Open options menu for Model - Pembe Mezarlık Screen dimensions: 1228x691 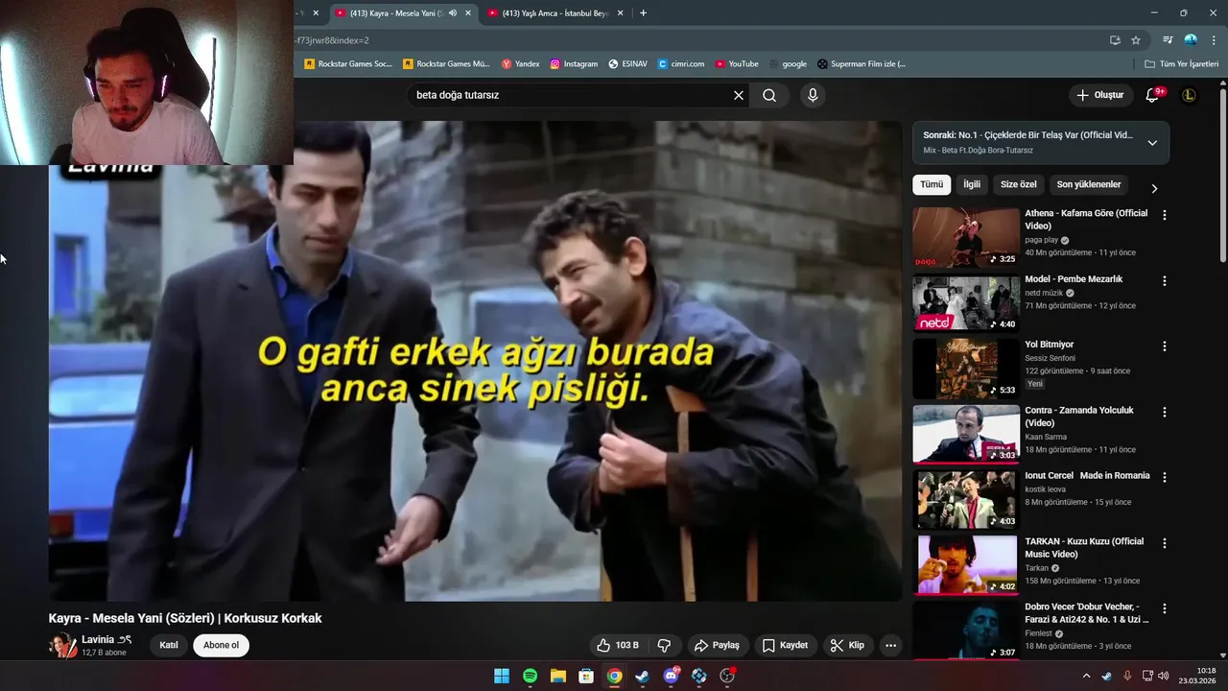click(x=1165, y=281)
